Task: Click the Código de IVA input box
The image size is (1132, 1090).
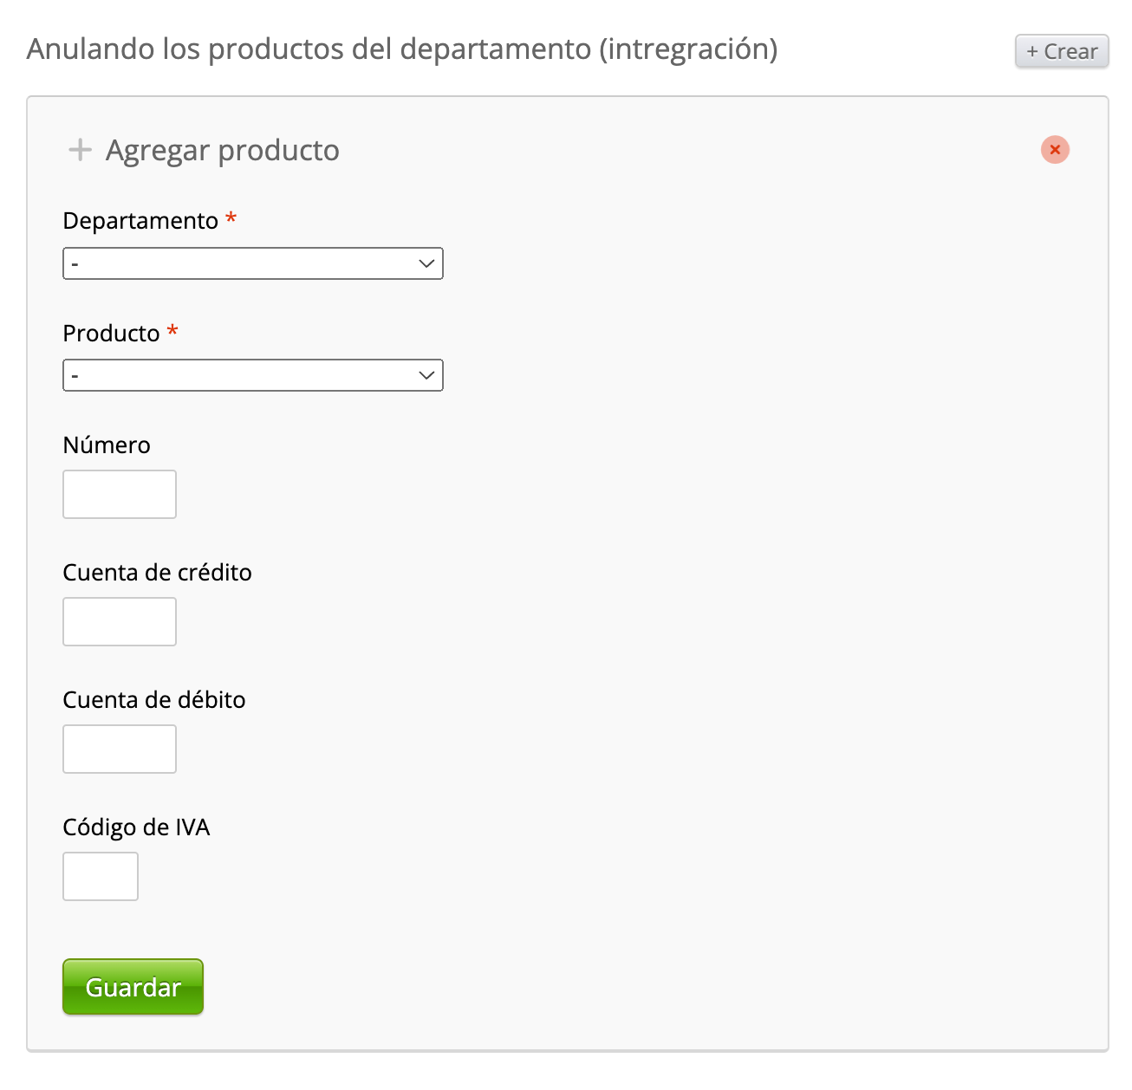Action: coord(101,877)
